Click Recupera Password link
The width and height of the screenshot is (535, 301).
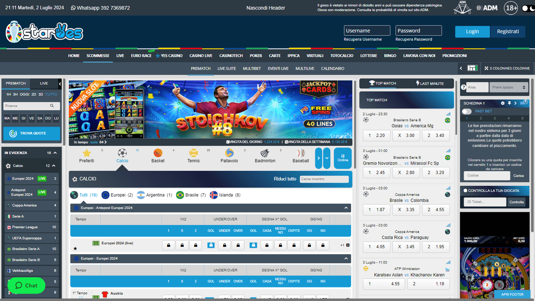coord(414,39)
